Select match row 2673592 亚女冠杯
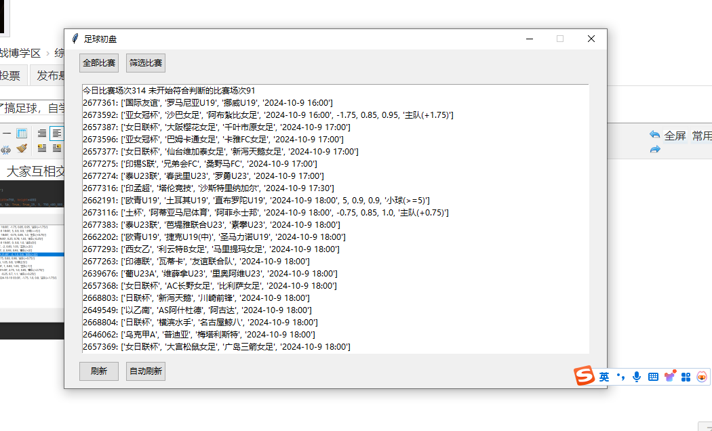This screenshot has height=431, width=712. click(268, 115)
